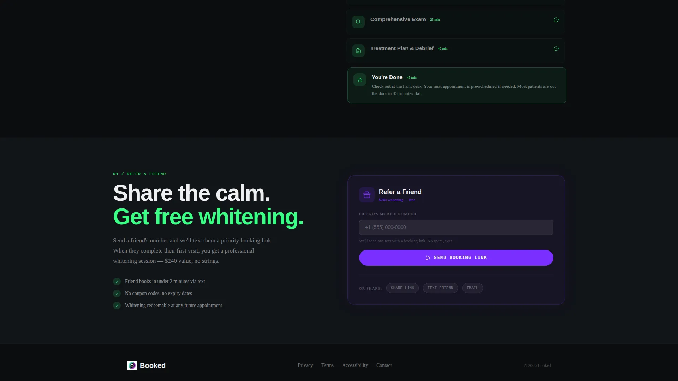Click the Booked logo icon in the footer
The width and height of the screenshot is (678, 381).
pyautogui.click(x=132, y=365)
